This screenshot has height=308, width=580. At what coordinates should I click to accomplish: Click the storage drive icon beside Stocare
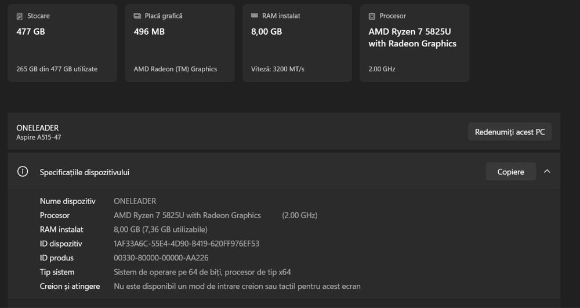pyautogui.click(x=20, y=16)
